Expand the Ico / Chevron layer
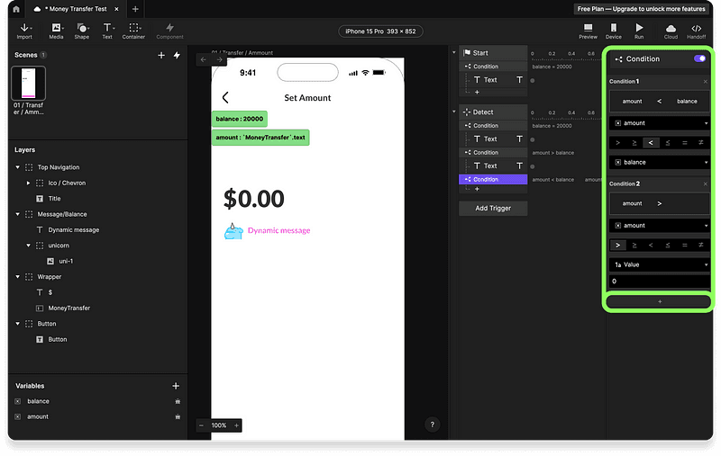The image size is (721, 456). coord(29,183)
